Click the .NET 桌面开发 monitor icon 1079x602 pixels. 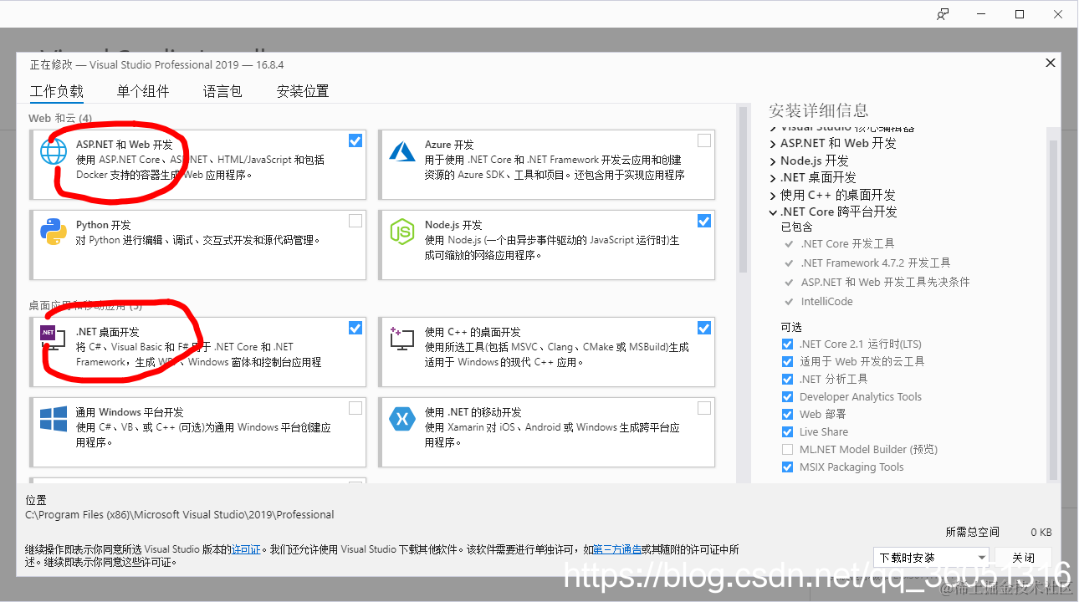click(52, 338)
